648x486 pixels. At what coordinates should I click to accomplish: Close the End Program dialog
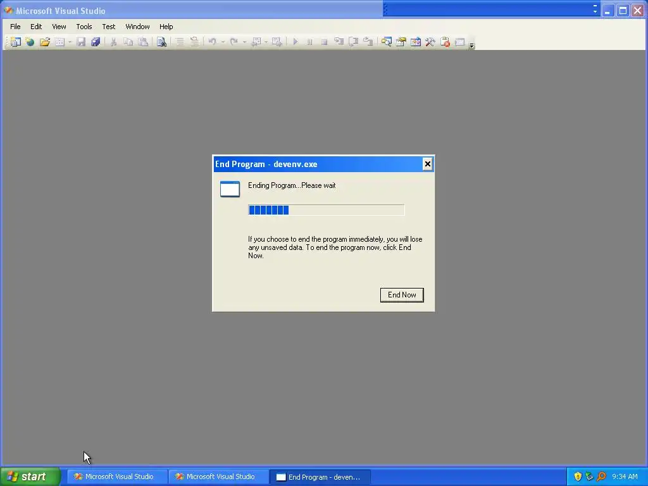pyautogui.click(x=427, y=164)
